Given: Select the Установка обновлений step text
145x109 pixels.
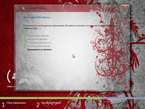Looking at the screenshot, I should click(39, 46).
